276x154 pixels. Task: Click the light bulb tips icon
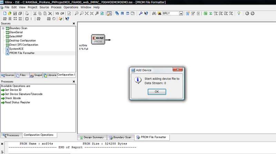pyautogui.click(x=239, y=13)
